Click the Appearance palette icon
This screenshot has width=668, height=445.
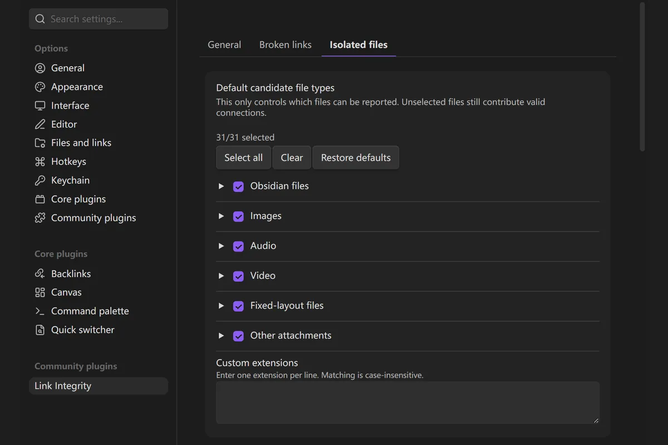pos(40,87)
